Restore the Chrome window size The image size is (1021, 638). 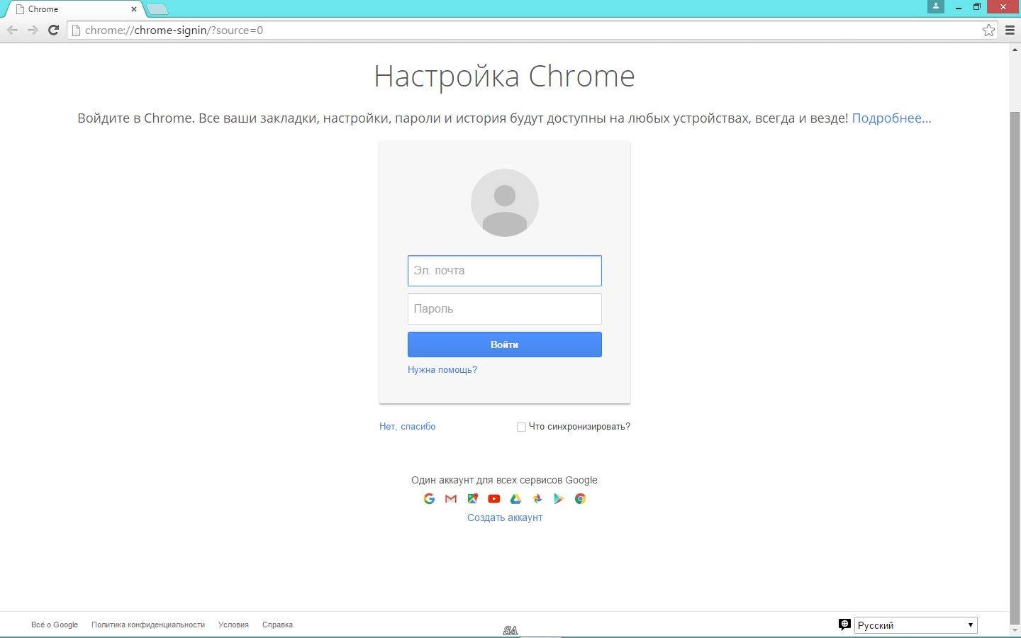(976, 7)
